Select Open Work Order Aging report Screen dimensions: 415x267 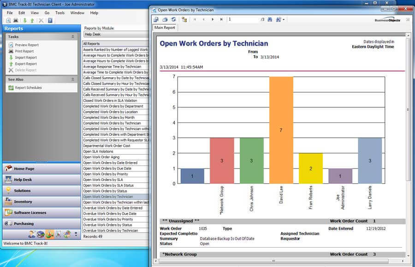(116, 157)
